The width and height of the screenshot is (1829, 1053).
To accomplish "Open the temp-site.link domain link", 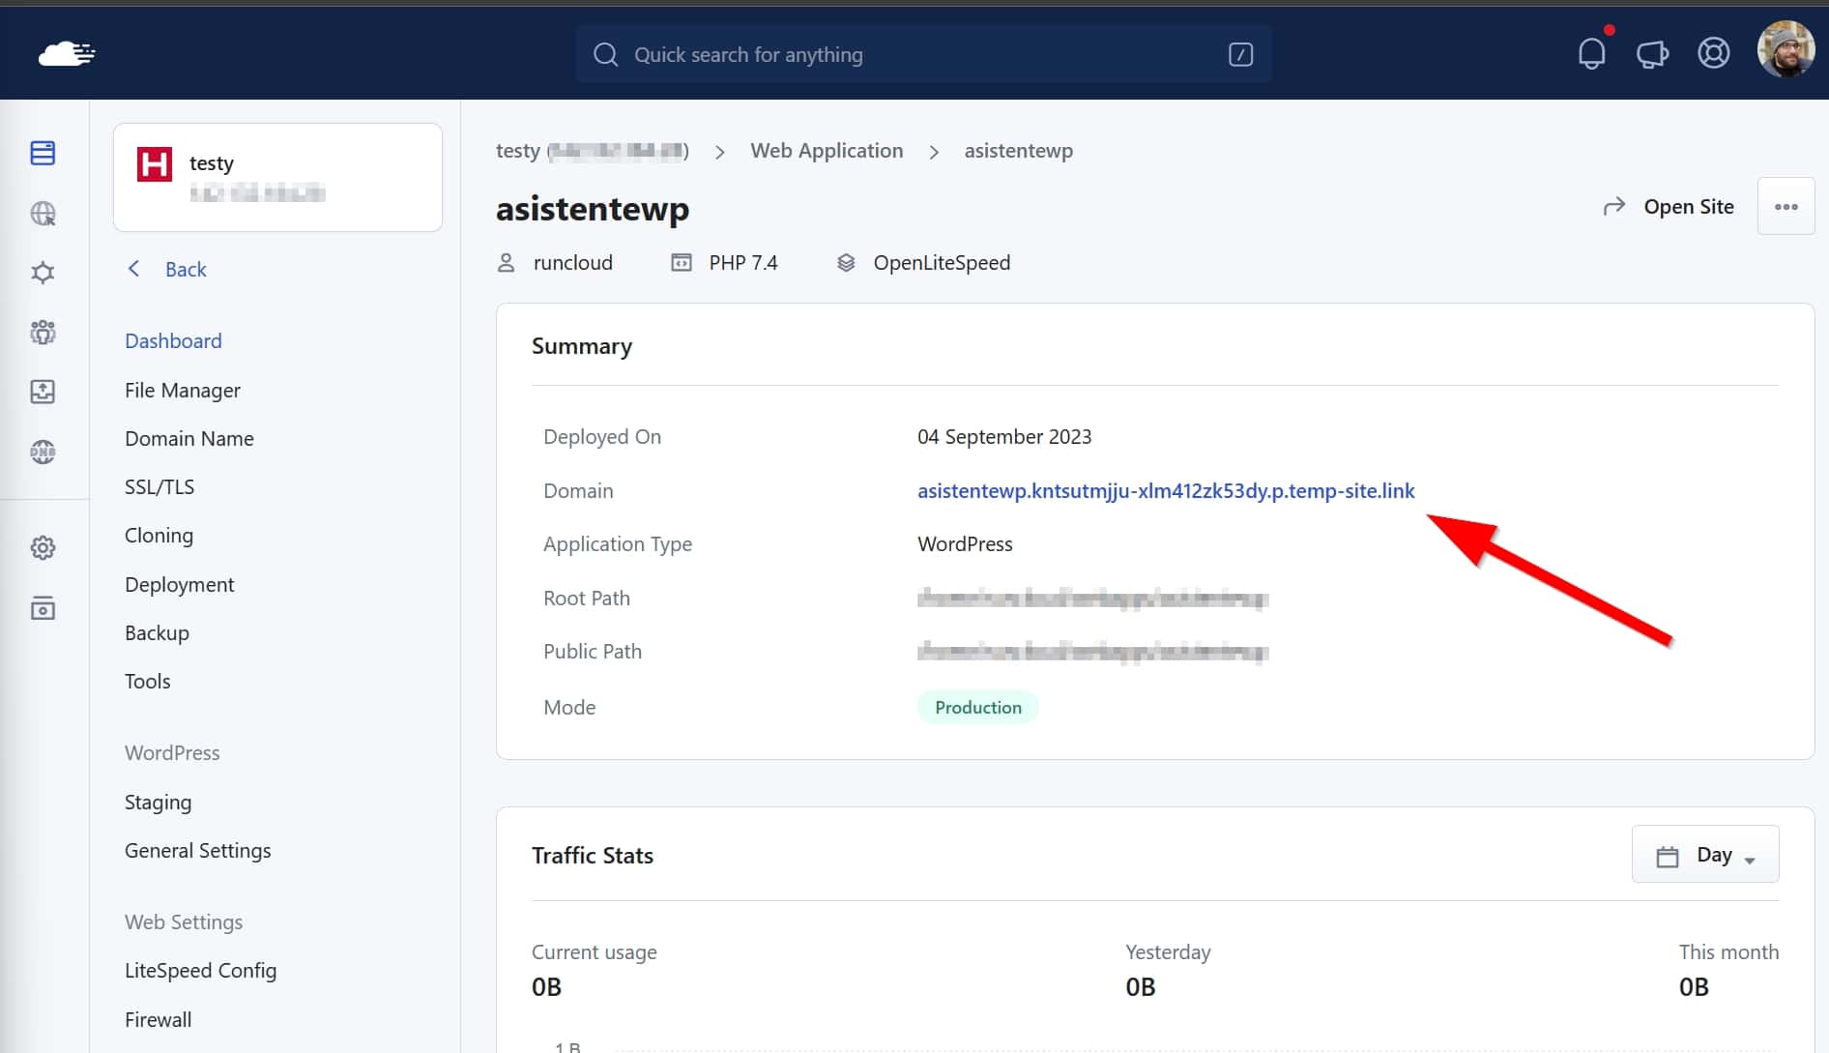I will point(1165,490).
